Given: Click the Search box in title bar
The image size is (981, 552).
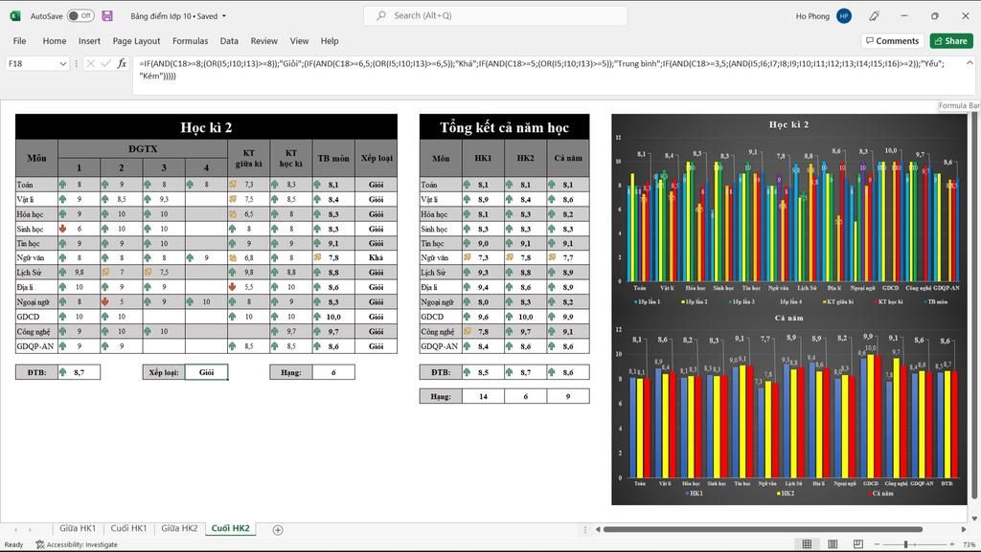Looking at the screenshot, I should pyautogui.click(x=495, y=15).
